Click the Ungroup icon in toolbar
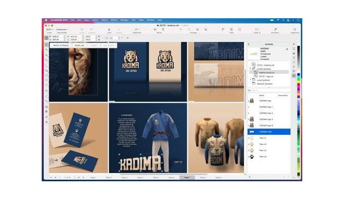 (x=91, y=29)
